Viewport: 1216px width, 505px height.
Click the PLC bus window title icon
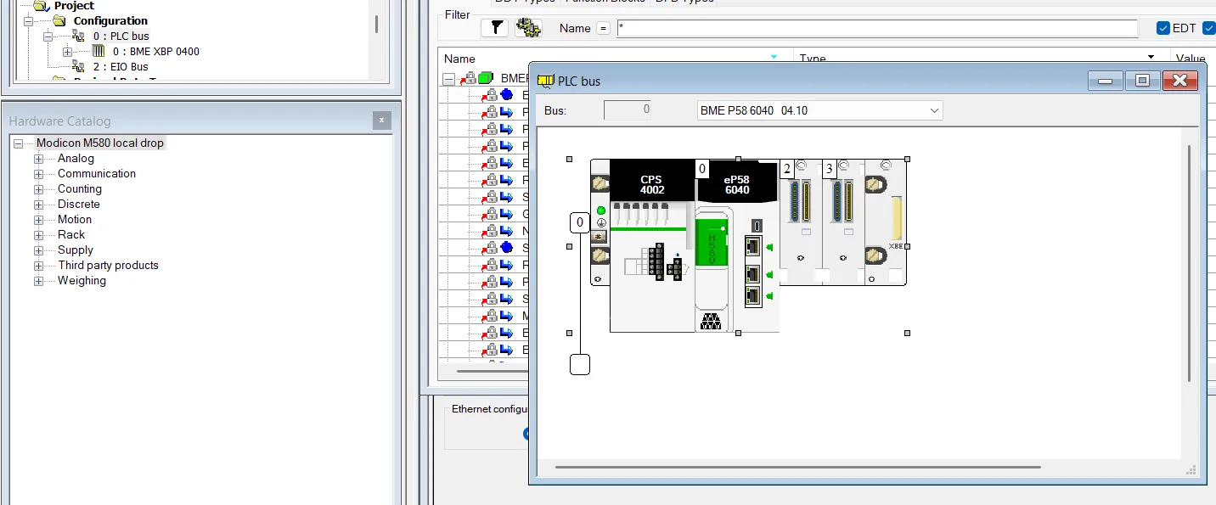pyautogui.click(x=545, y=81)
